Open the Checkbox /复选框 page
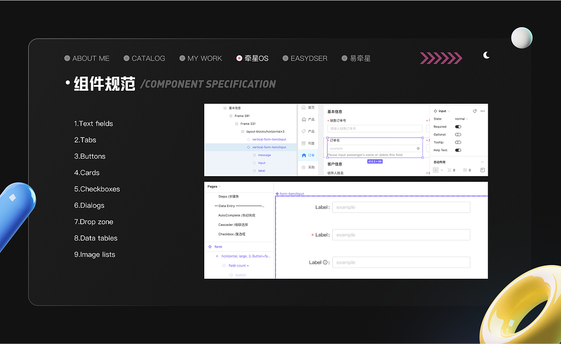The width and height of the screenshot is (561, 344). (232, 234)
